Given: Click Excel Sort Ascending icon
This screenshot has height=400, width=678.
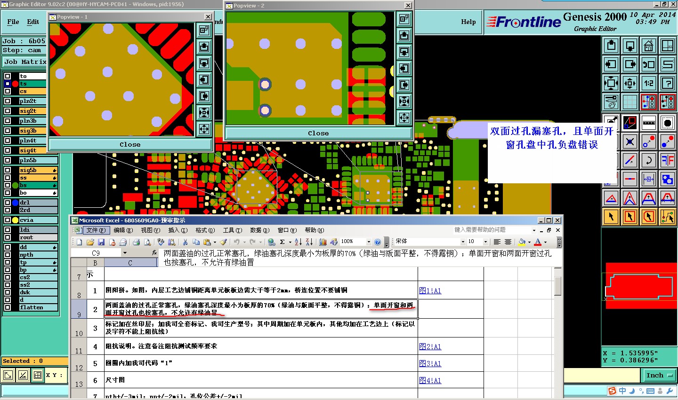Looking at the screenshot, I should click(298, 242).
